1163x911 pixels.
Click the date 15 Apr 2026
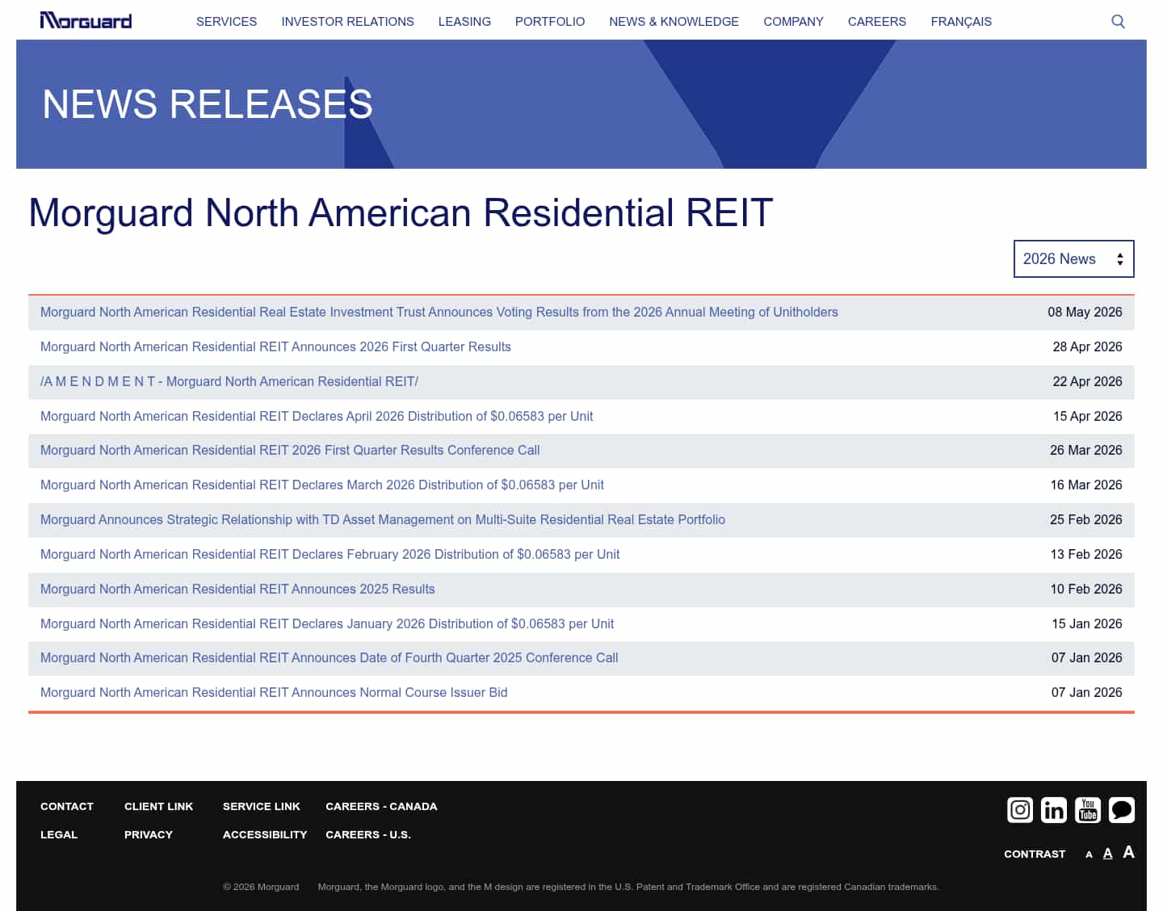coord(1087,416)
